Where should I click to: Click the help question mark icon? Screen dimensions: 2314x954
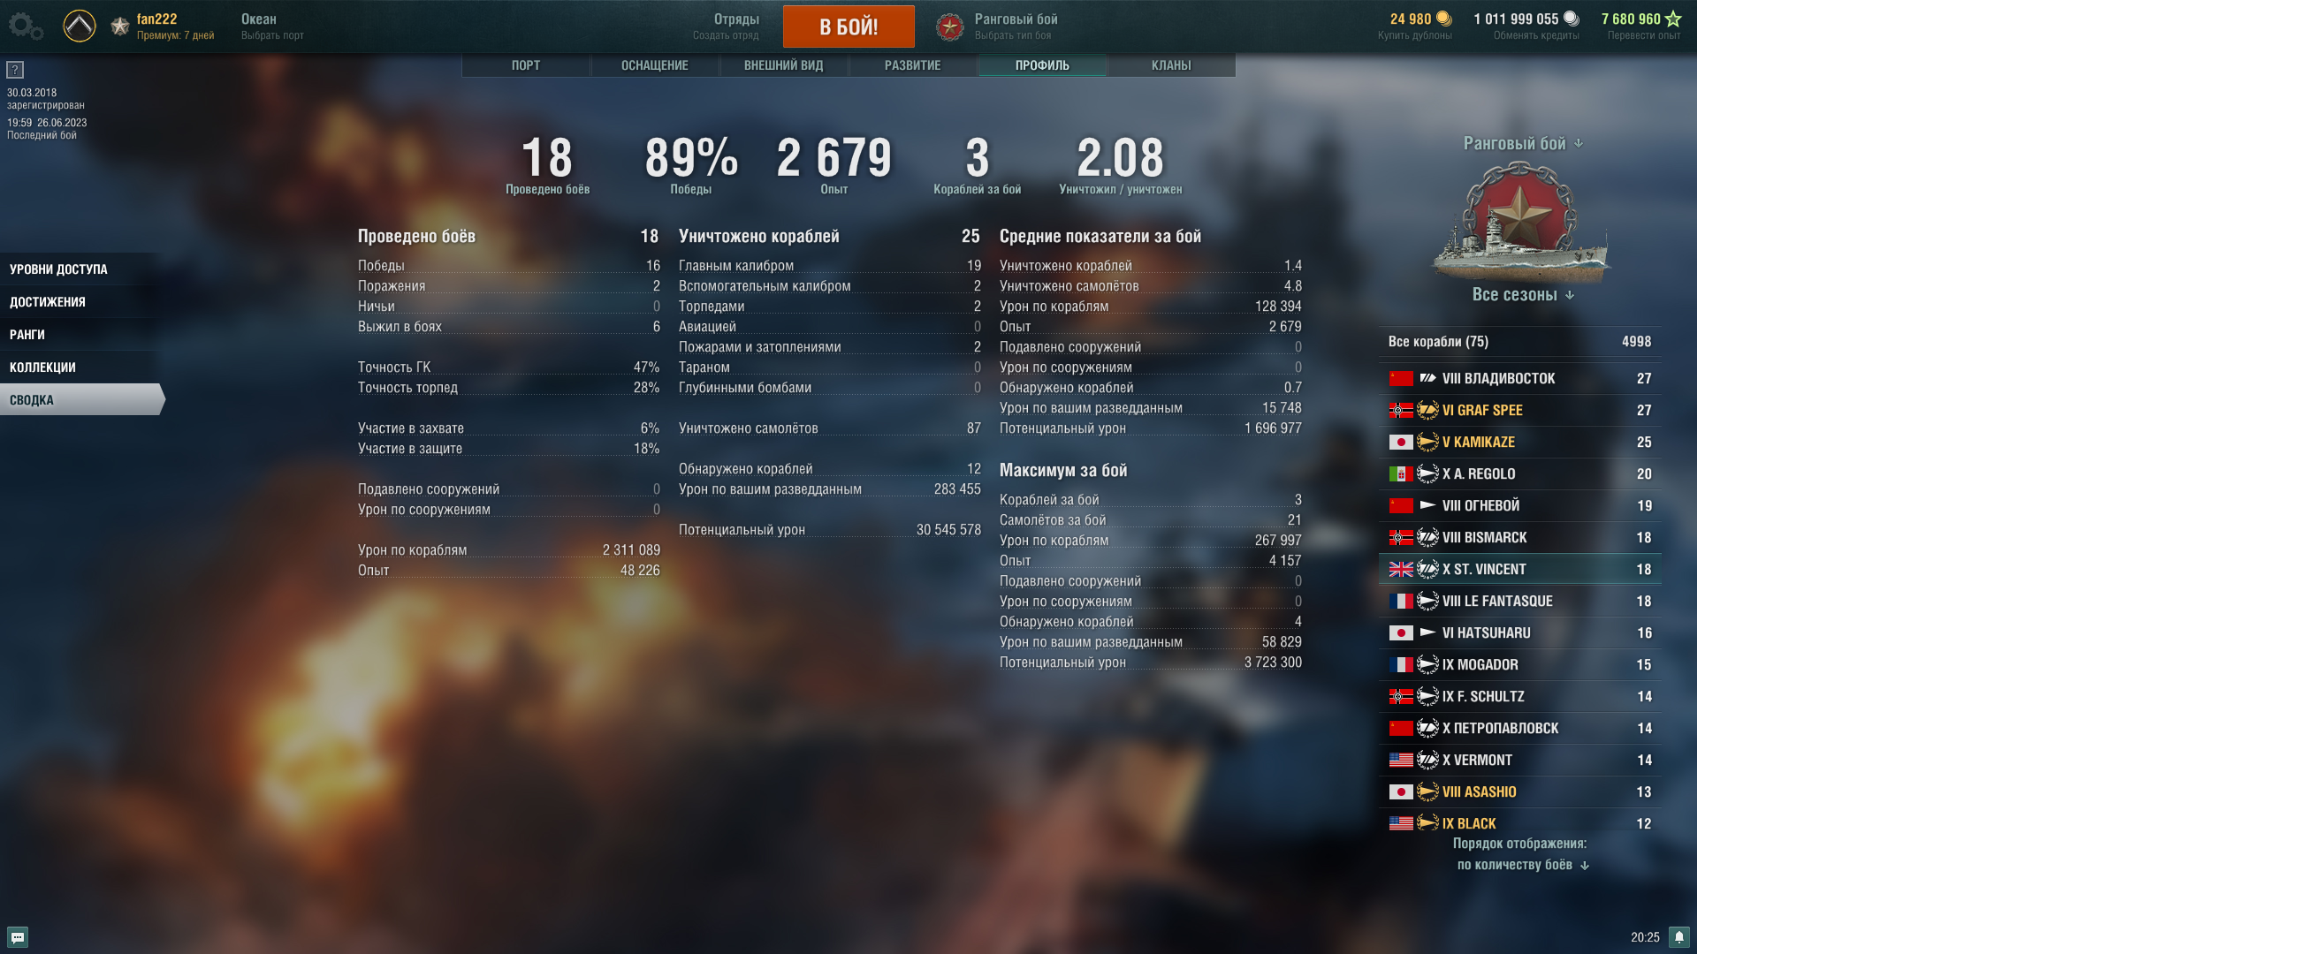15,69
